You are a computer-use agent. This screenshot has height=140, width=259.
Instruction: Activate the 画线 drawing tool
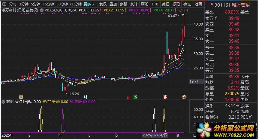145,4
